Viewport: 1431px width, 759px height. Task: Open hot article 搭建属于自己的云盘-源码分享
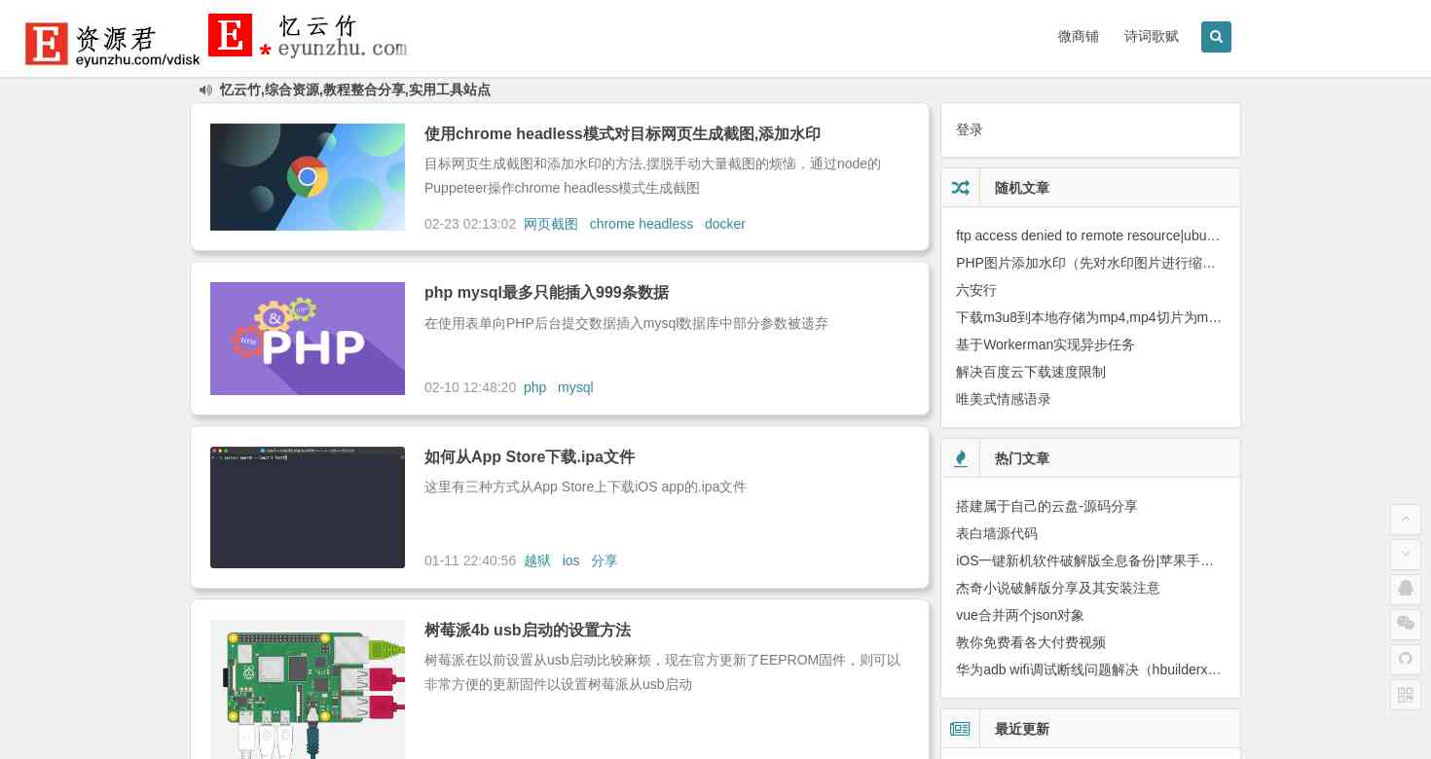click(1046, 506)
